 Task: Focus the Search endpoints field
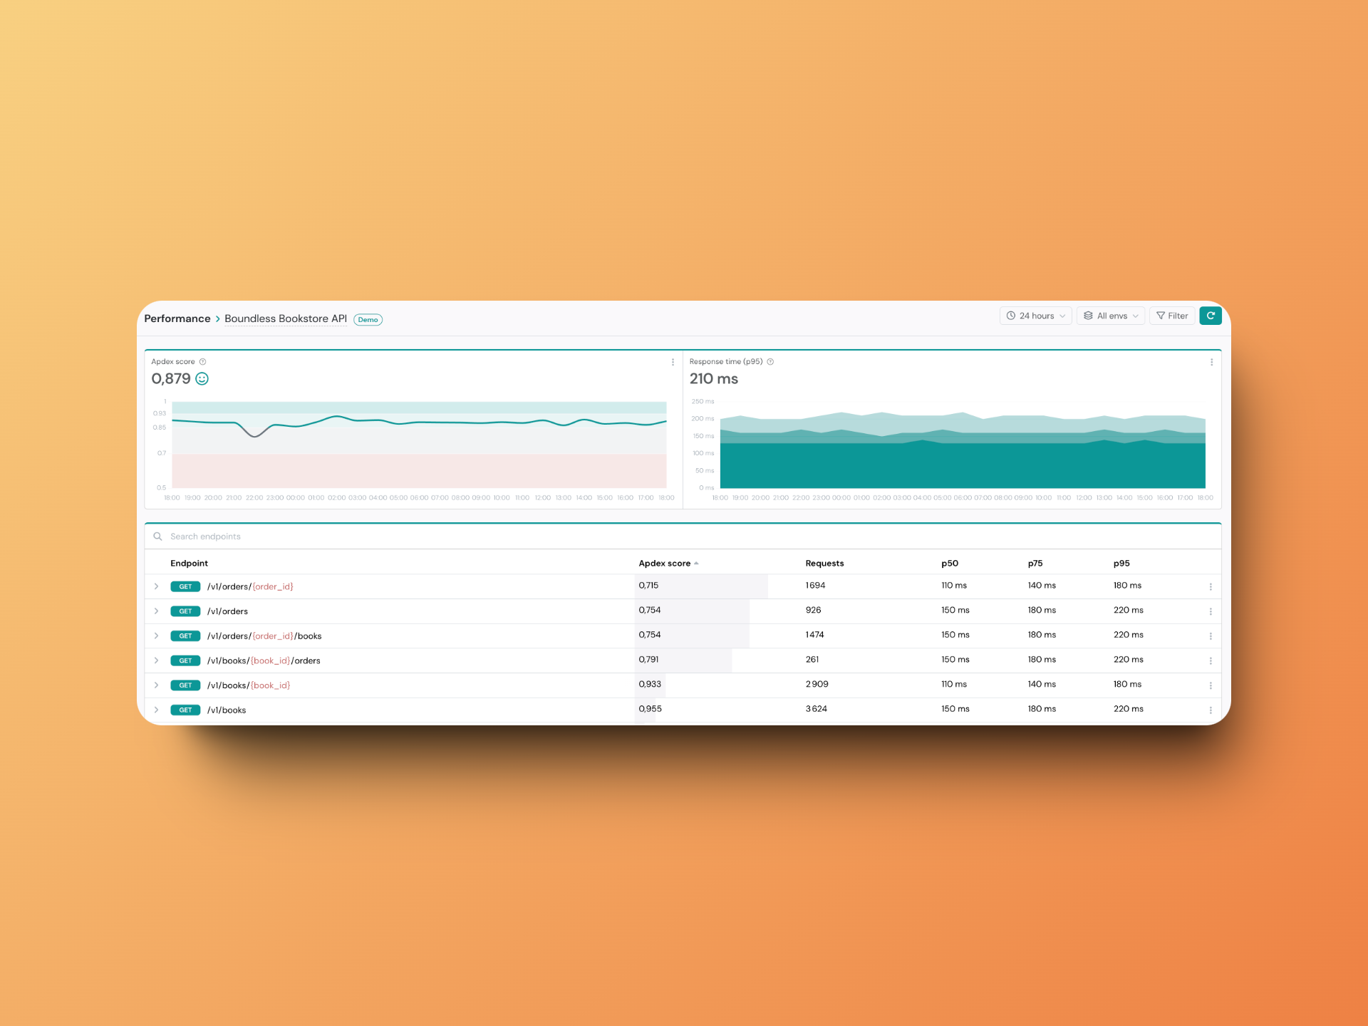pos(683,537)
